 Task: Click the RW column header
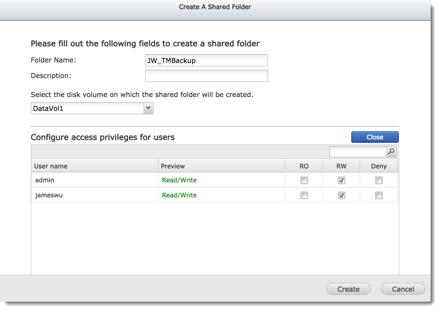point(342,166)
